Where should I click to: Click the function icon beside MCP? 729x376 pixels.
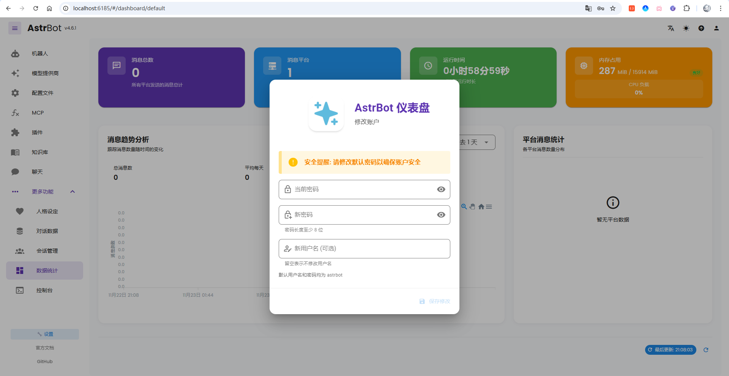tap(15, 113)
